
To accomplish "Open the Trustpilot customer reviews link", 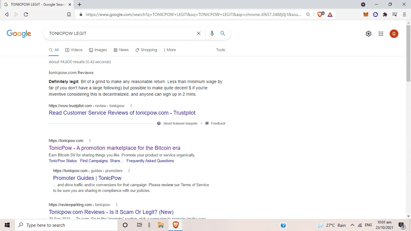I will [122, 113].
